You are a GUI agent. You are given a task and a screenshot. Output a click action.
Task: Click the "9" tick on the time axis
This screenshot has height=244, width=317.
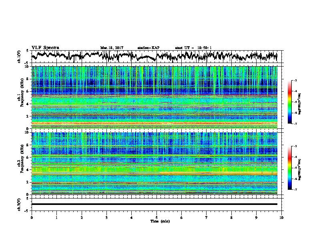256,218
